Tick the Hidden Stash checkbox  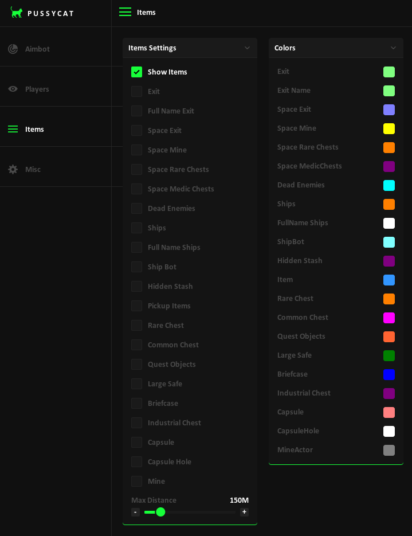tap(136, 286)
